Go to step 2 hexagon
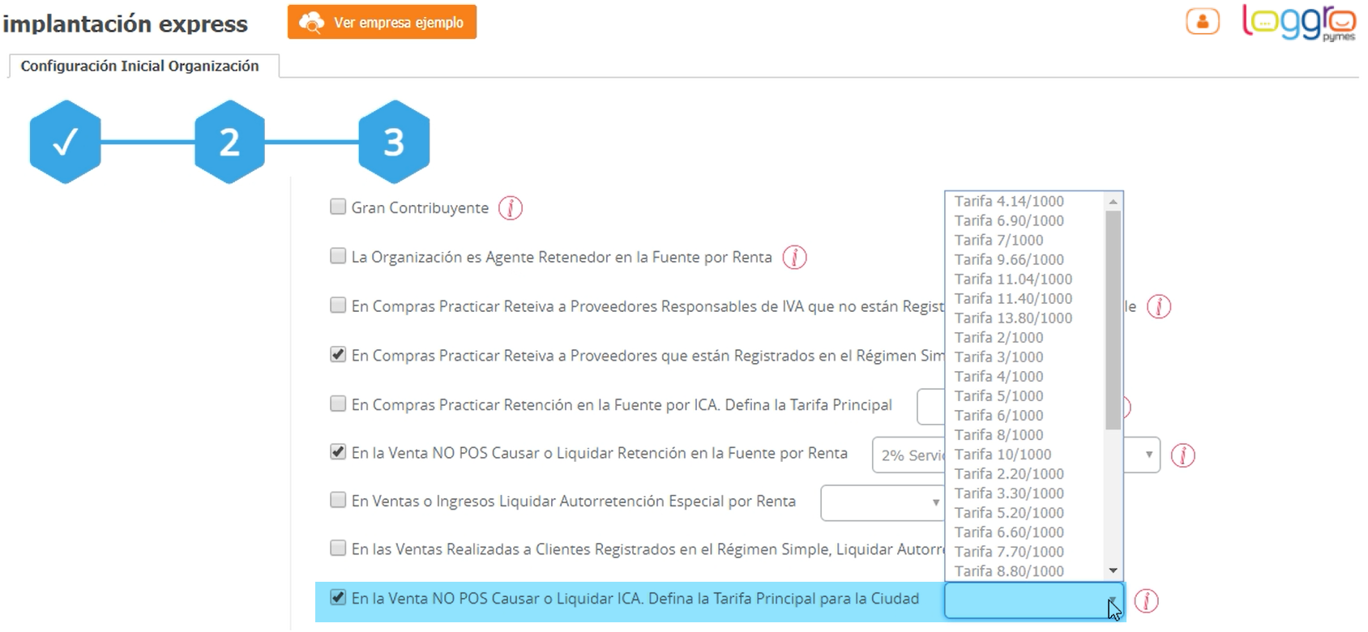The width and height of the screenshot is (1368, 632). click(x=229, y=143)
